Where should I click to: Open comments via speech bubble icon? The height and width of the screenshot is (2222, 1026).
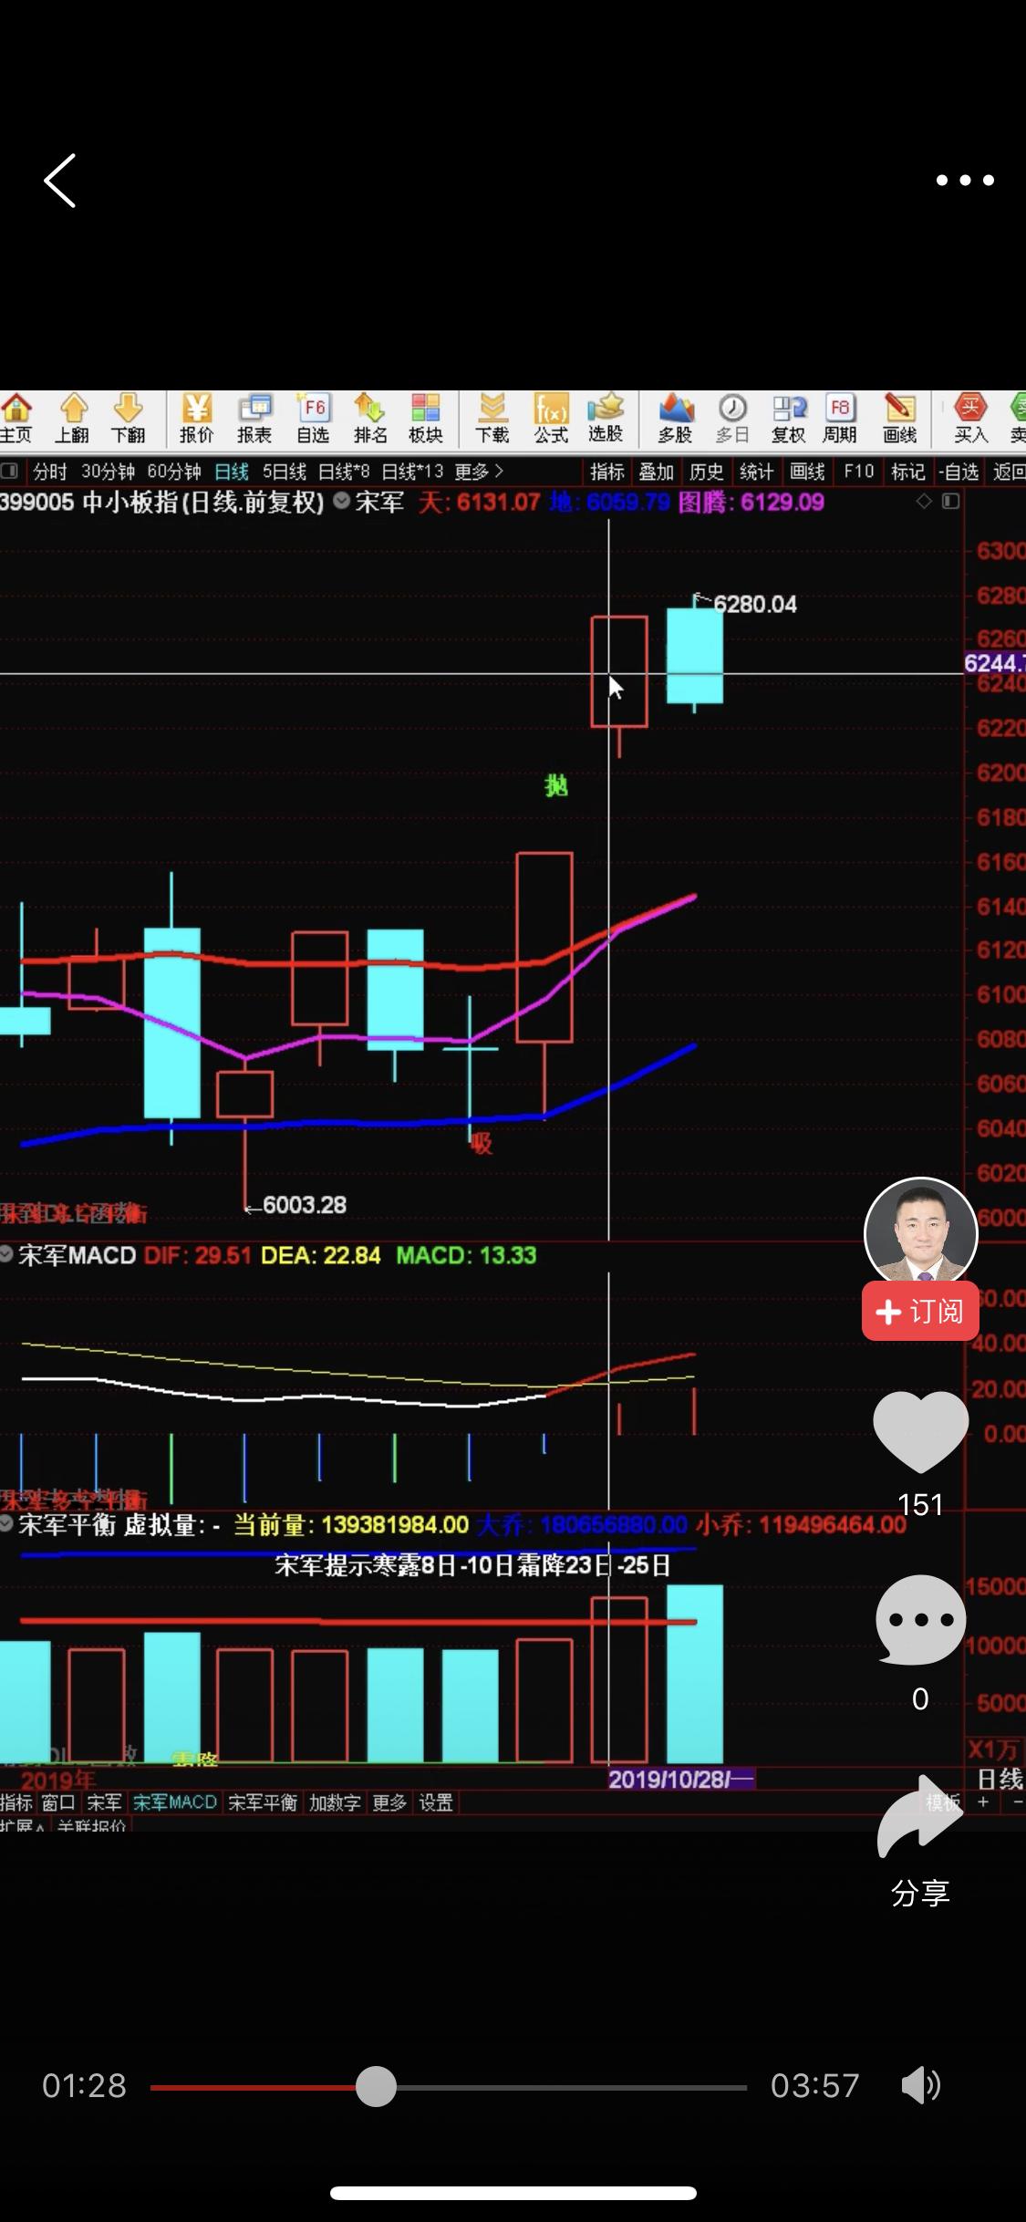[x=920, y=1619]
